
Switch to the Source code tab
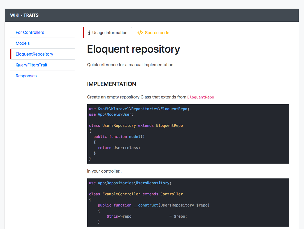pos(157,33)
